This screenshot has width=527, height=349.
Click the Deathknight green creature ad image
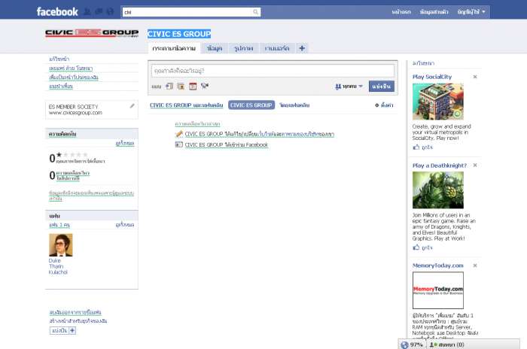[x=438, y=190]
